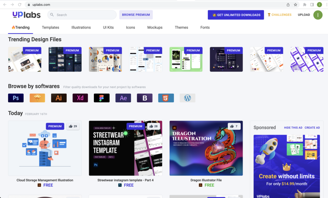Open the Figma software filter
The width and height of the screenshot is (328, 198).
click(x=102, y=98)
